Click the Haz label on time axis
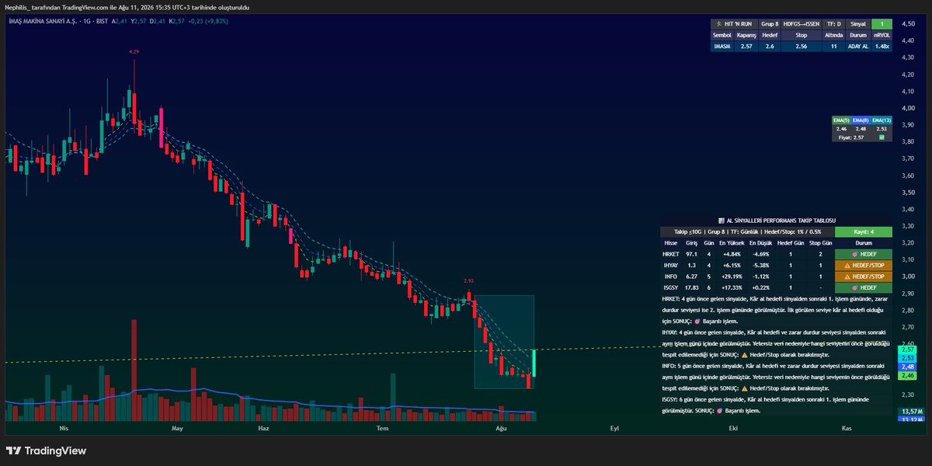Image resolution: width=932 pixels, height=466 pixels. coord(263,428)
